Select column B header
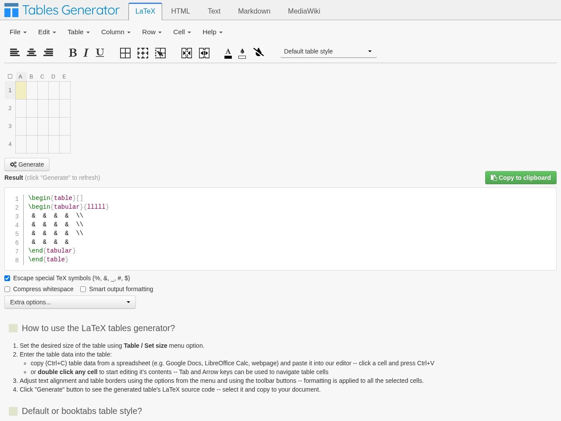561x421 pixels. coord(32,76)
